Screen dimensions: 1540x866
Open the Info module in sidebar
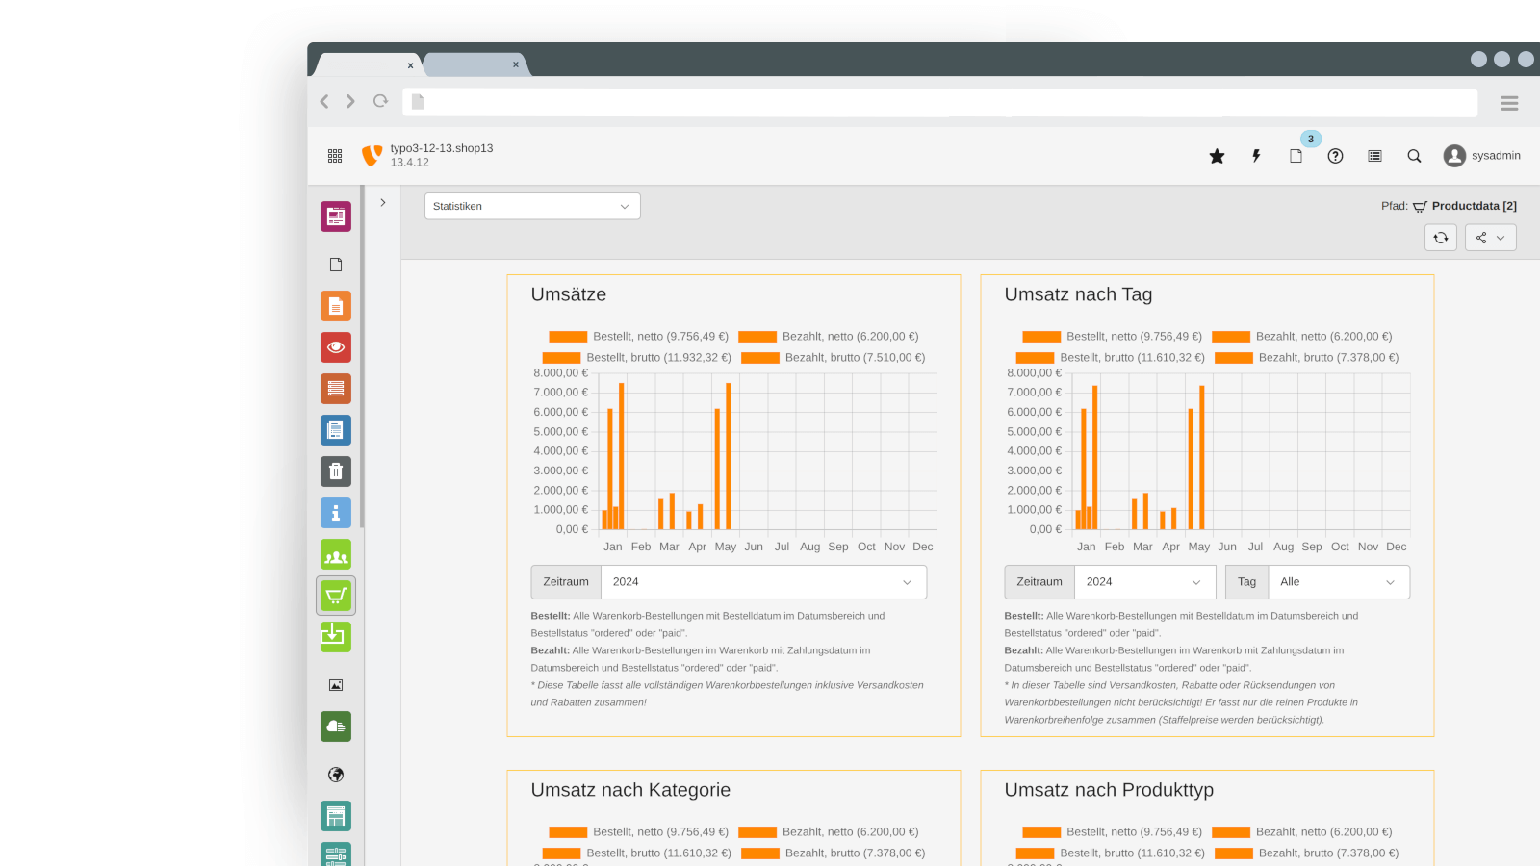coord(336,513)
